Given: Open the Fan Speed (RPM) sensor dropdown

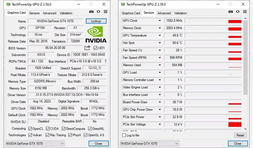Looking at the screenshot, I should point(160,58).
